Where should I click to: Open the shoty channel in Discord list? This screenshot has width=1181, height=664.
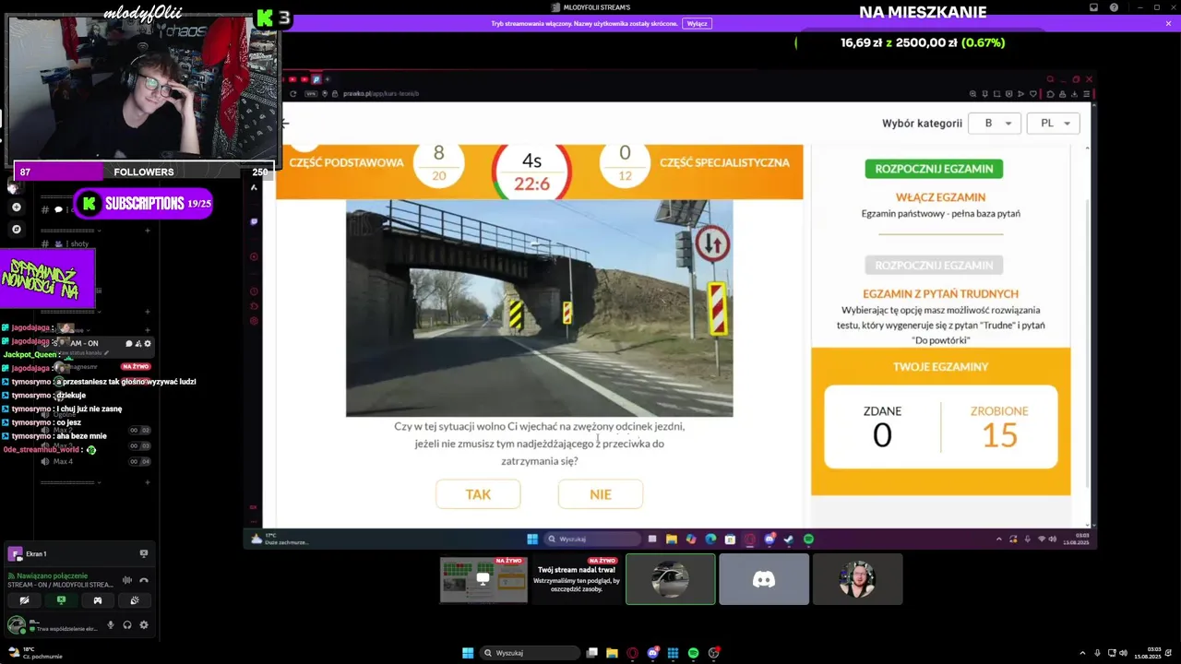tap(80, 244)
